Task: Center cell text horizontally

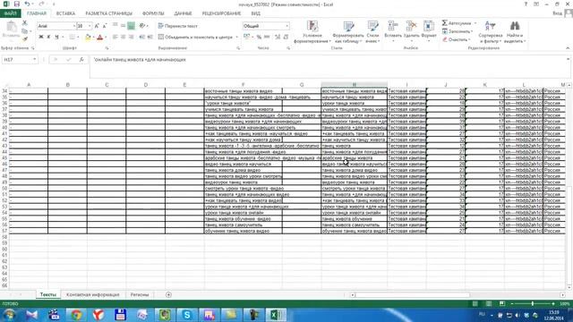Action: [x=124, y=37]
